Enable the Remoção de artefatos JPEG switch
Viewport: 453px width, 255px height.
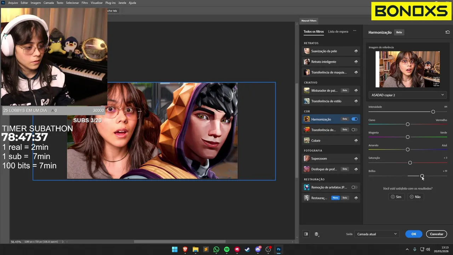point(355,187)
